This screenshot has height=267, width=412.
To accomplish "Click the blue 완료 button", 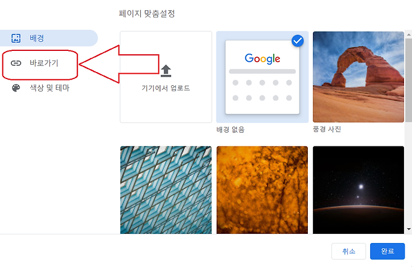I will point(387,251).
